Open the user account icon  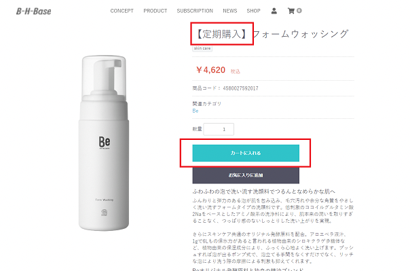click(x=274, y=11)
